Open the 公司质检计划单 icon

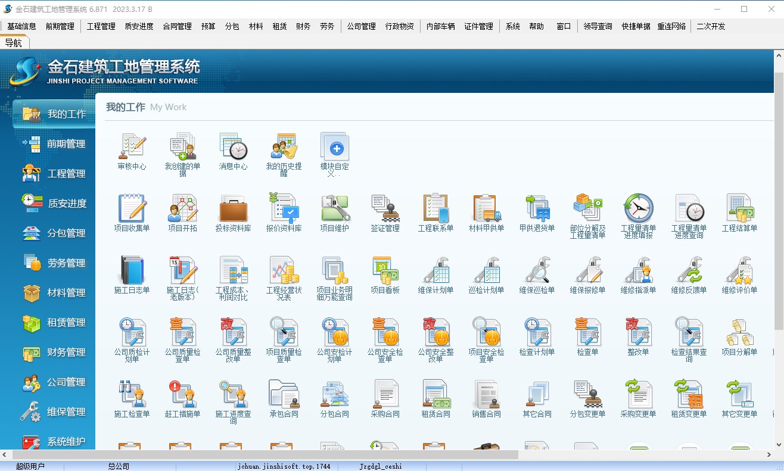132,332
